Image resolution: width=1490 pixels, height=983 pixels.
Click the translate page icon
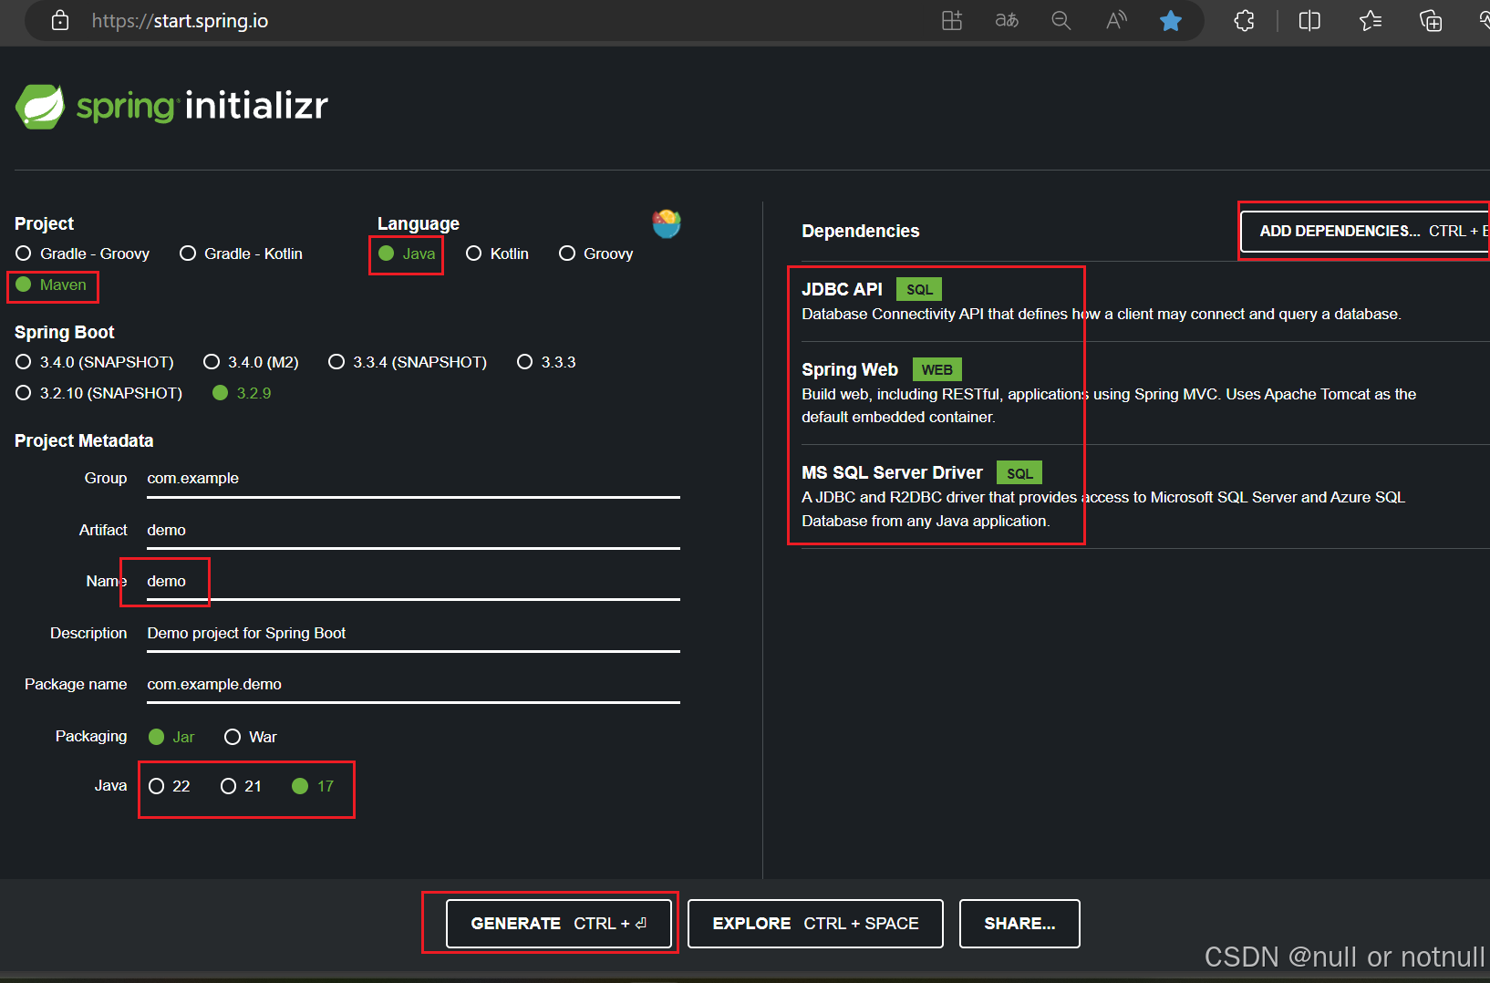tap(1007, 20)
